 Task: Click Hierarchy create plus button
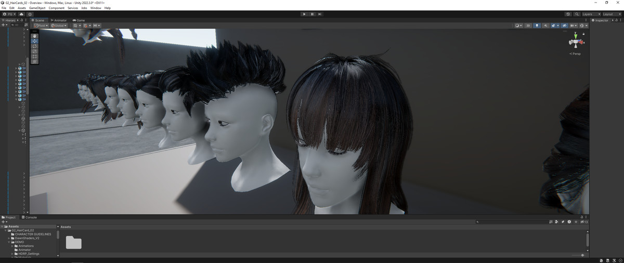[x=5, y=25]
